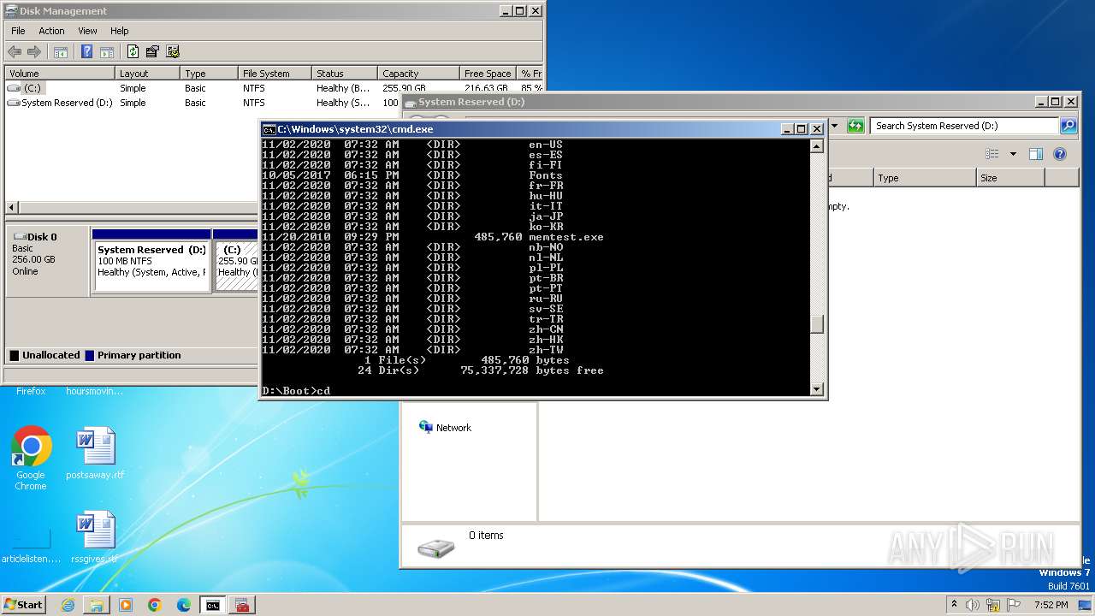This screenshot has width=1095, height=616.
Task: Click the cmd.exe vertical scrollbar thumb
Action: (817, 324)
